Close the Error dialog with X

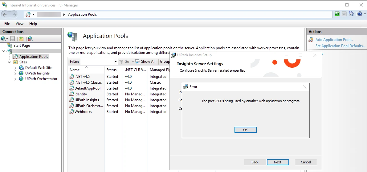pos(304,87)
